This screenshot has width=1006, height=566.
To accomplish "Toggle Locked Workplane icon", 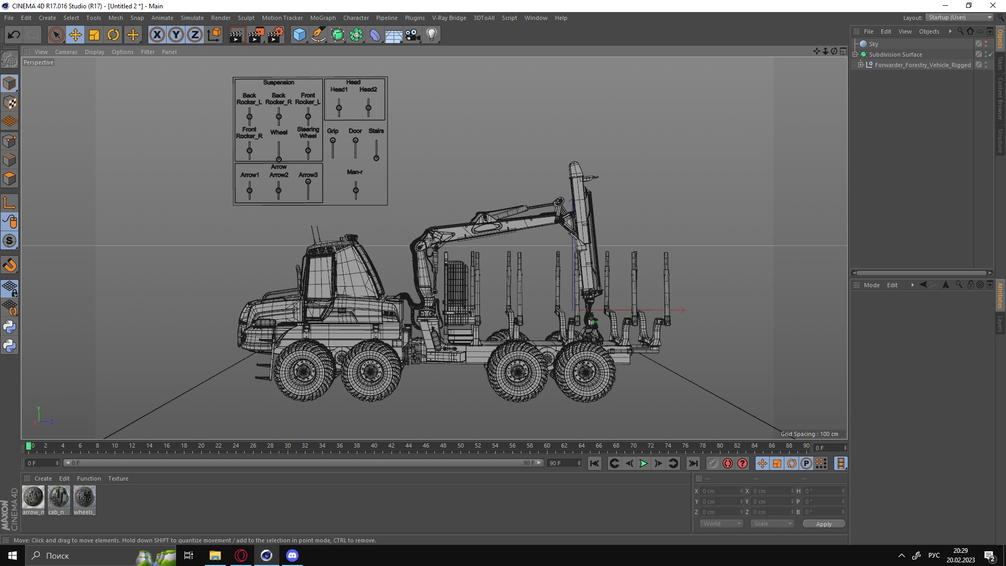I will point(9,289).
